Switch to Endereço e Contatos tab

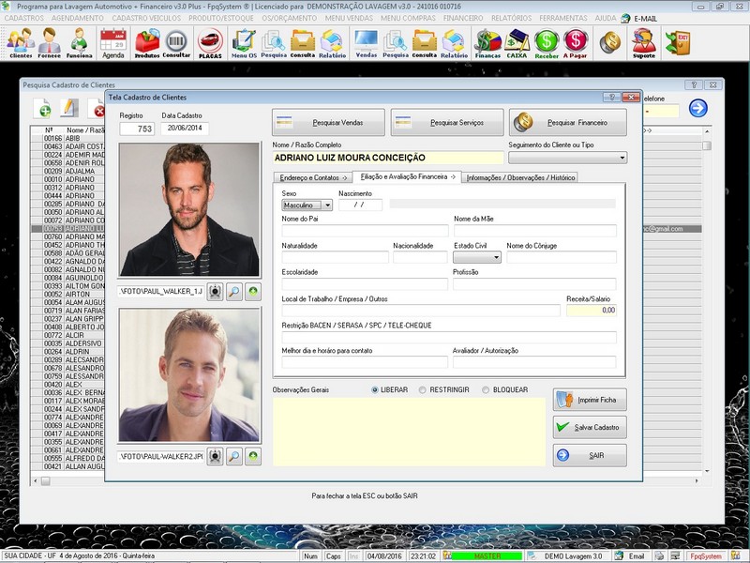point(313,177)
